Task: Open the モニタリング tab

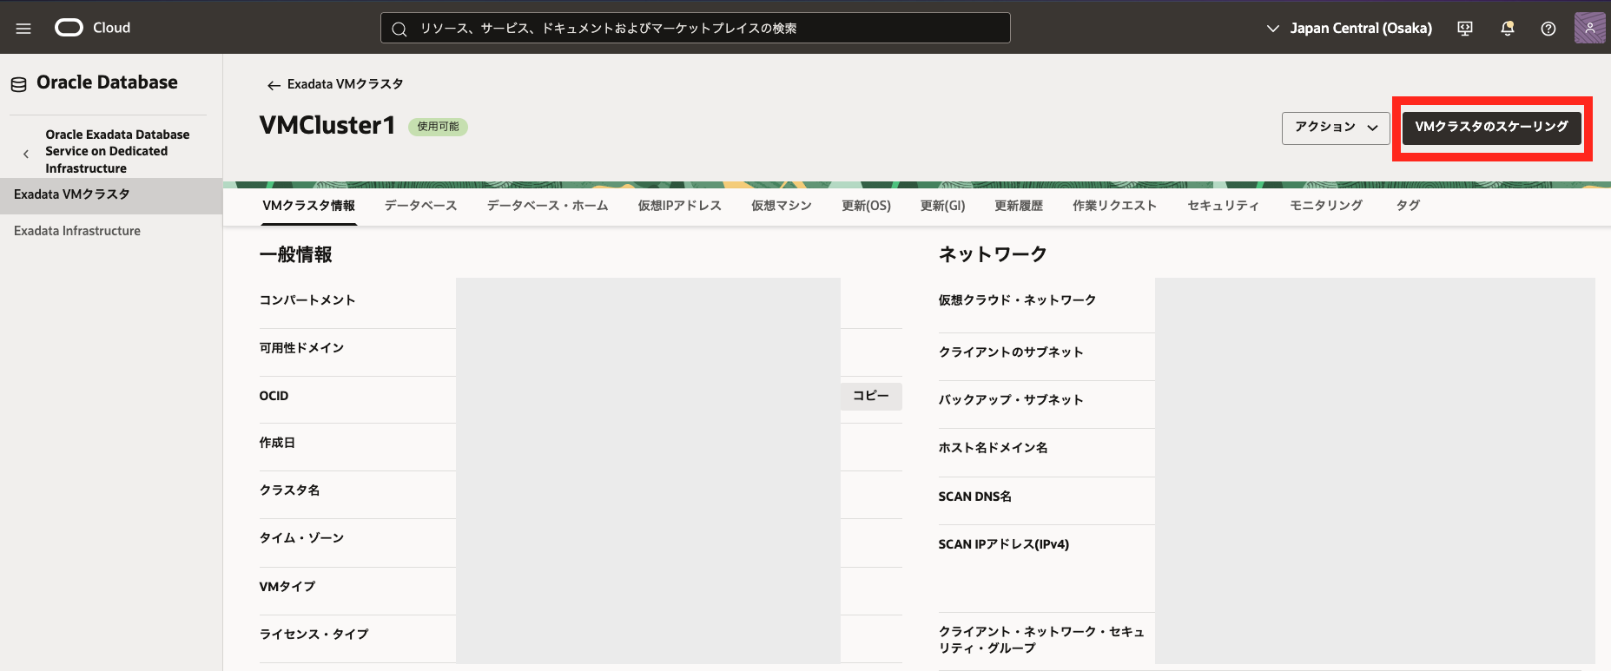Action: pyautogui.click(x=1325, y=206)
